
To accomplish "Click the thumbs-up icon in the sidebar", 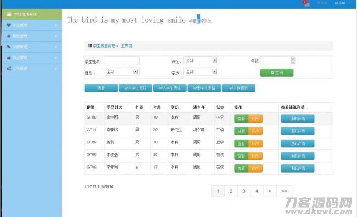I will click(x=9, y=58).
